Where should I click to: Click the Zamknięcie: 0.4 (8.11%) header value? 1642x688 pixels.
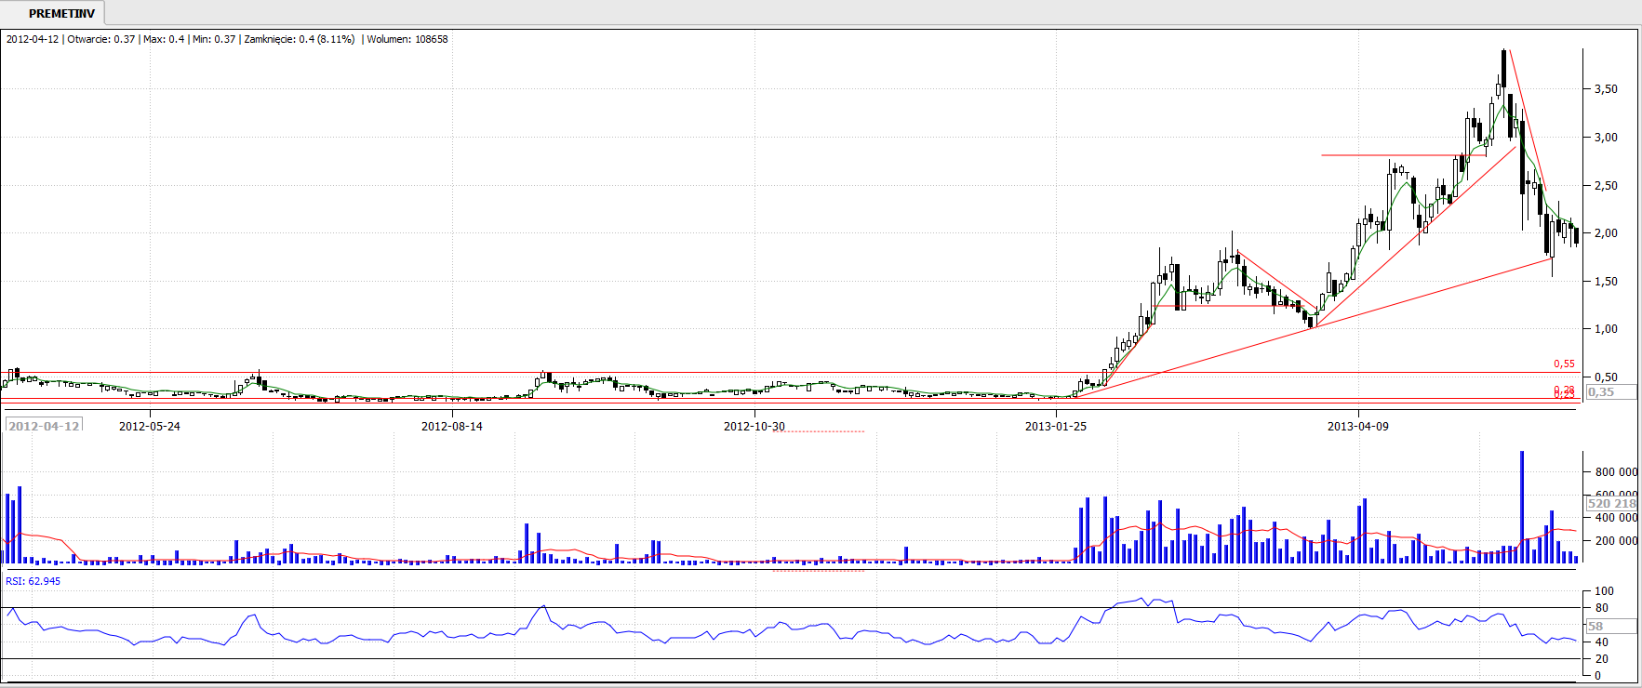coord(299,39)
